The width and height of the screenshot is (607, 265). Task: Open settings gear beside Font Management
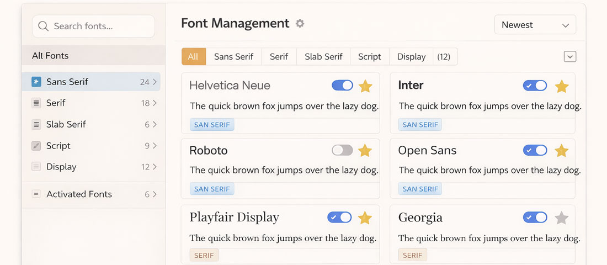(x=300, y=24)
